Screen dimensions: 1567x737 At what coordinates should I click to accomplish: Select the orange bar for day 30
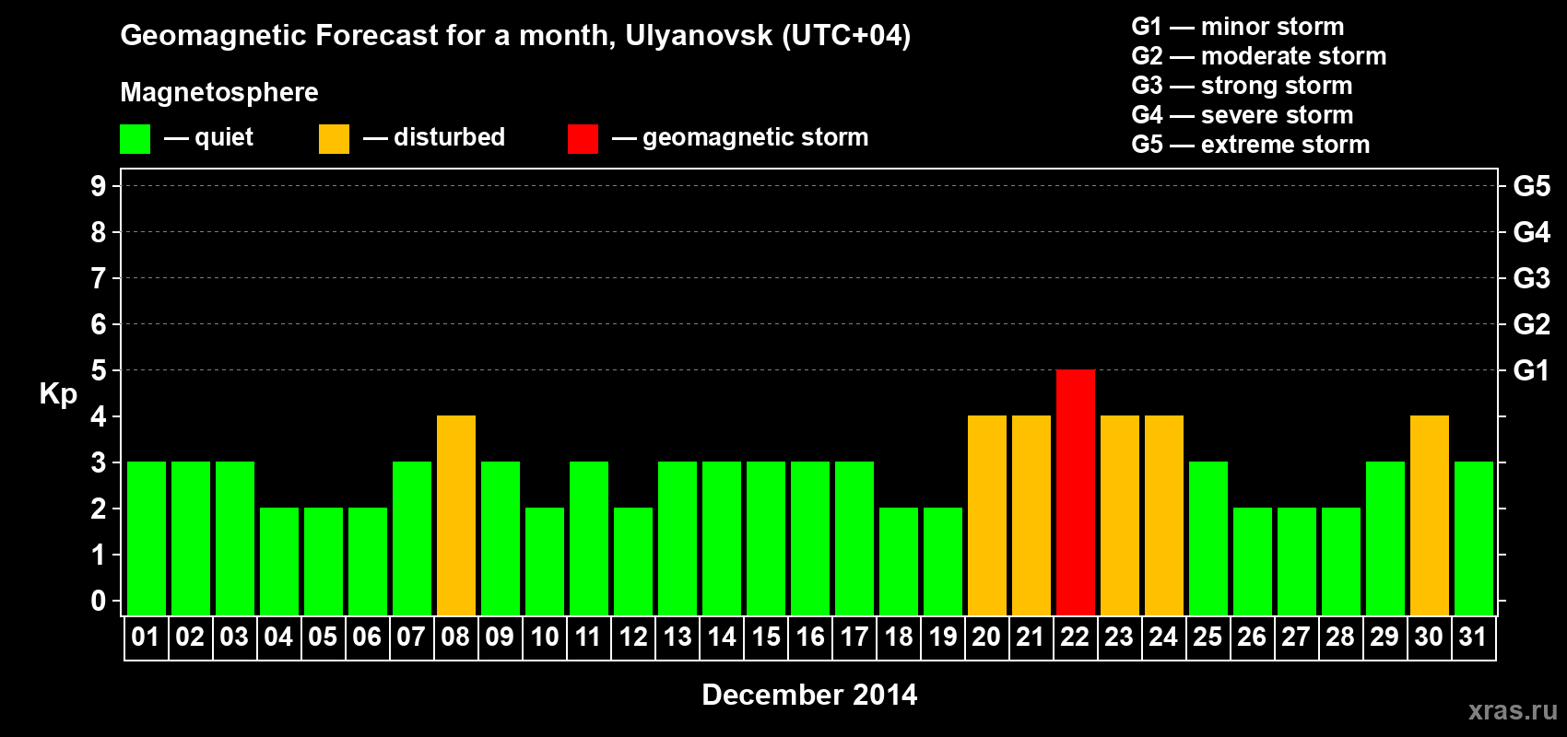[1430, 515]
